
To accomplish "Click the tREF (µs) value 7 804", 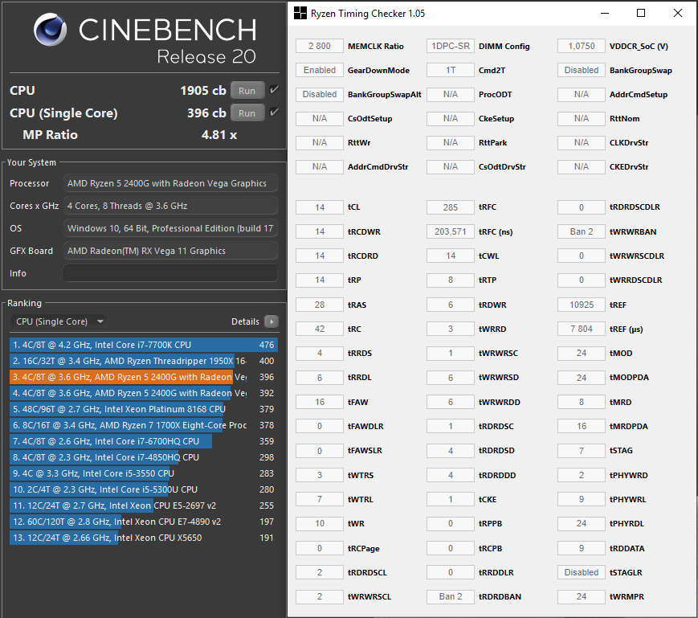I will pos(582,329).
